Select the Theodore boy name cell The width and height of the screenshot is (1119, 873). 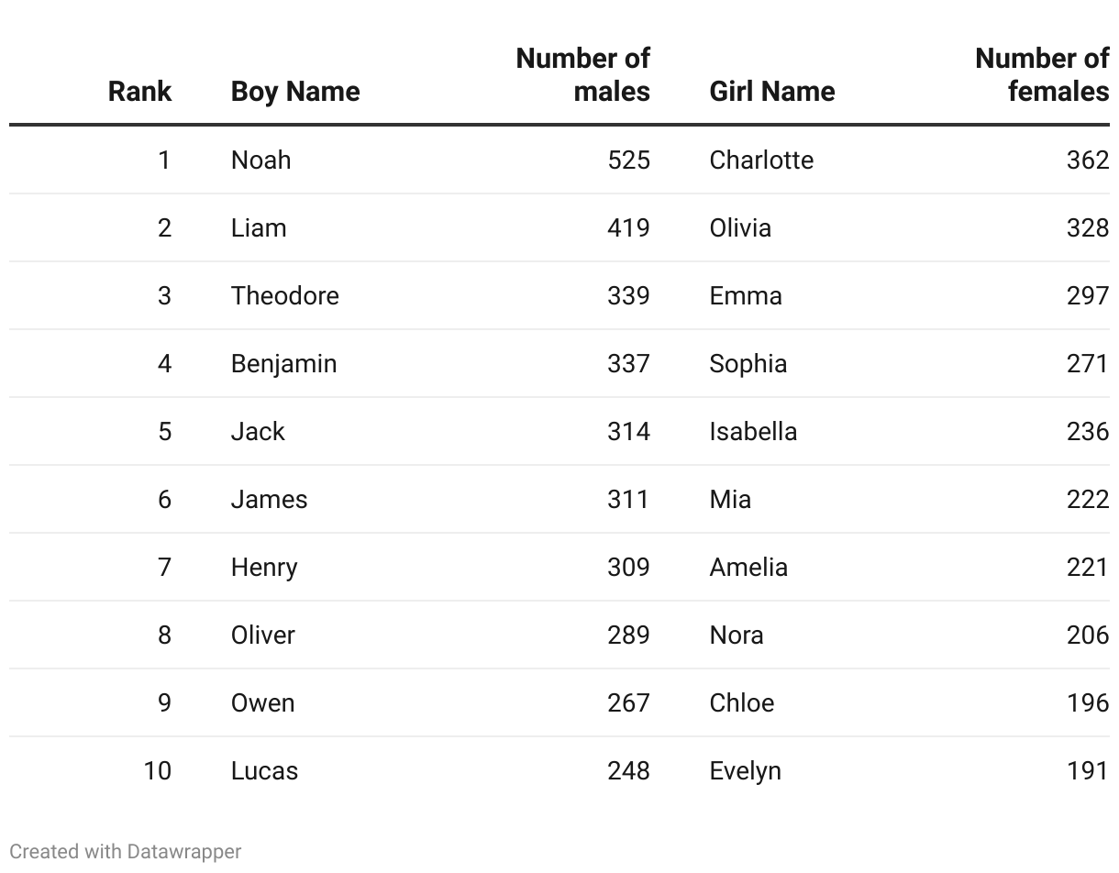(284, 295)
